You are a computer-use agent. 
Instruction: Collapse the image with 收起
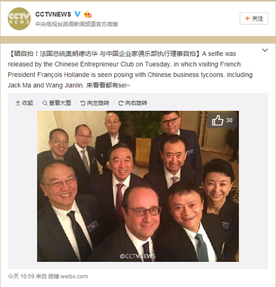24,103
